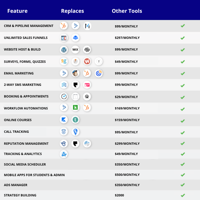Click the BOOKING & APPOINTMENTS label
This screenshot has width=200, height=200.
(x=26, y=96)
